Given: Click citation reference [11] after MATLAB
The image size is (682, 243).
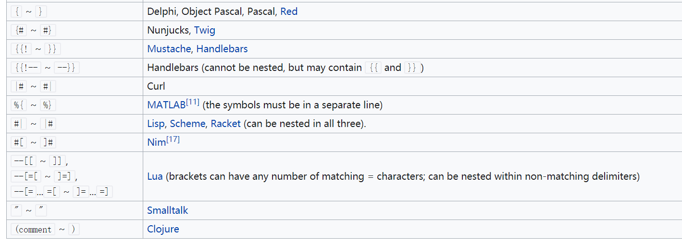Looking at the screenshot, I should point(193,103).
